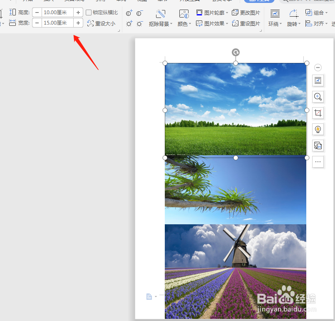The width and height of the screenshot is (335, 321).
Task: Click the floating layout options wrap icon
Action: point(318,80)
